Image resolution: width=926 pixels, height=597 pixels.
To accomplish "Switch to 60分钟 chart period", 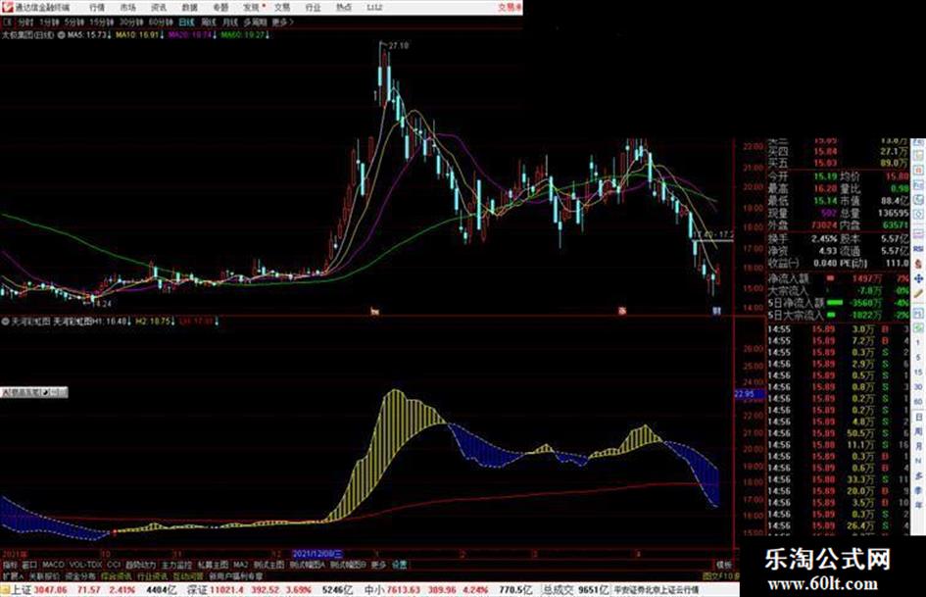I will (160, 23).
